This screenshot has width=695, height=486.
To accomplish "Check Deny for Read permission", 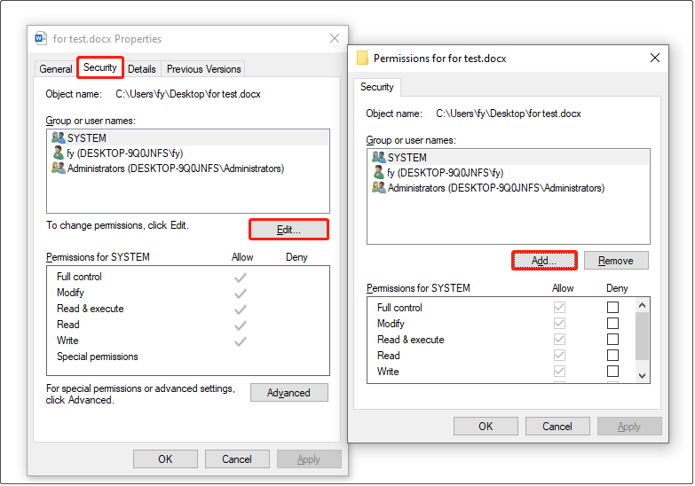I will 612,356.
